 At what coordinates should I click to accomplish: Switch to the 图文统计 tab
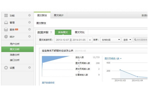click(59, 15)
